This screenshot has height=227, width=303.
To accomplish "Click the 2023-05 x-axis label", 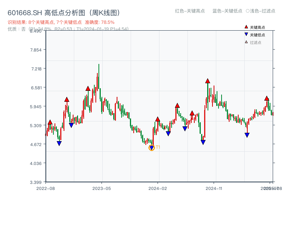I will [x=102, y=188].
